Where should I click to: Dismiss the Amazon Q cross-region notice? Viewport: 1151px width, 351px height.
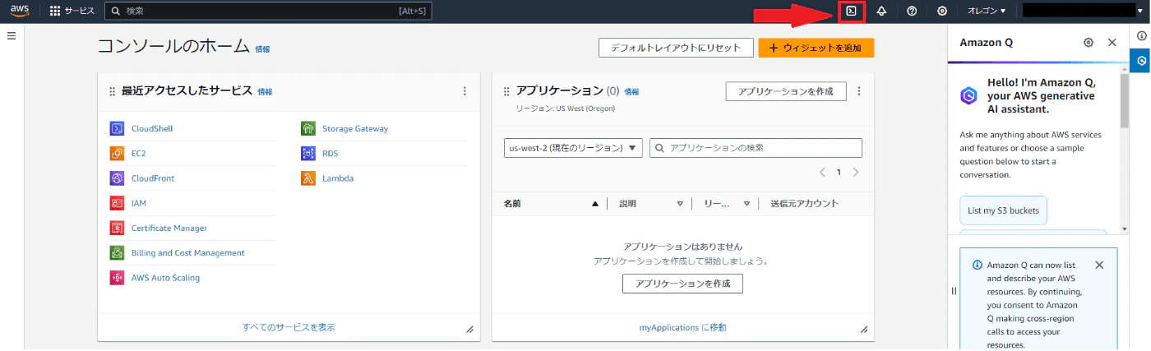click(x=1099, y=265)
